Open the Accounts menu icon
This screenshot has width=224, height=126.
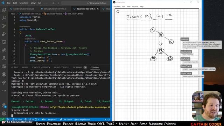pyautogui.click(x=4, y=105)
